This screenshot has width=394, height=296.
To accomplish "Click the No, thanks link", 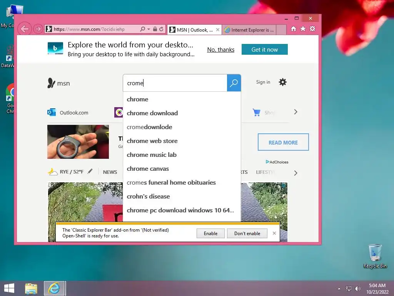I will 220,50.
